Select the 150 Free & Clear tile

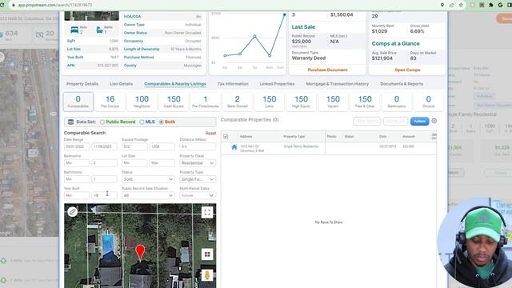[x=365, y=102]
